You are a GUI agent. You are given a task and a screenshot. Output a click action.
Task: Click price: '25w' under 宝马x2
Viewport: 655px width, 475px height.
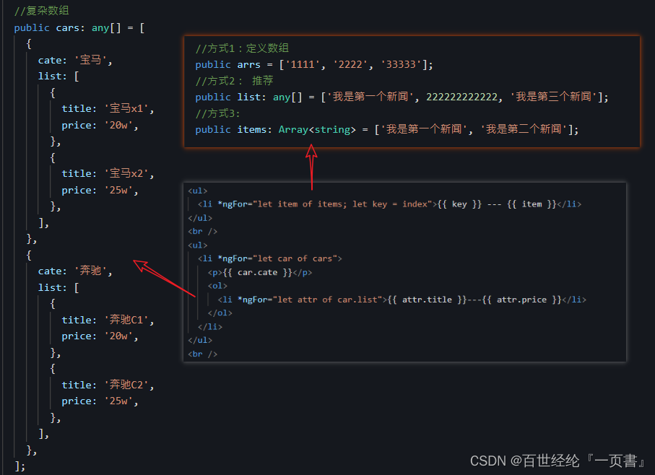coord(100,191)
